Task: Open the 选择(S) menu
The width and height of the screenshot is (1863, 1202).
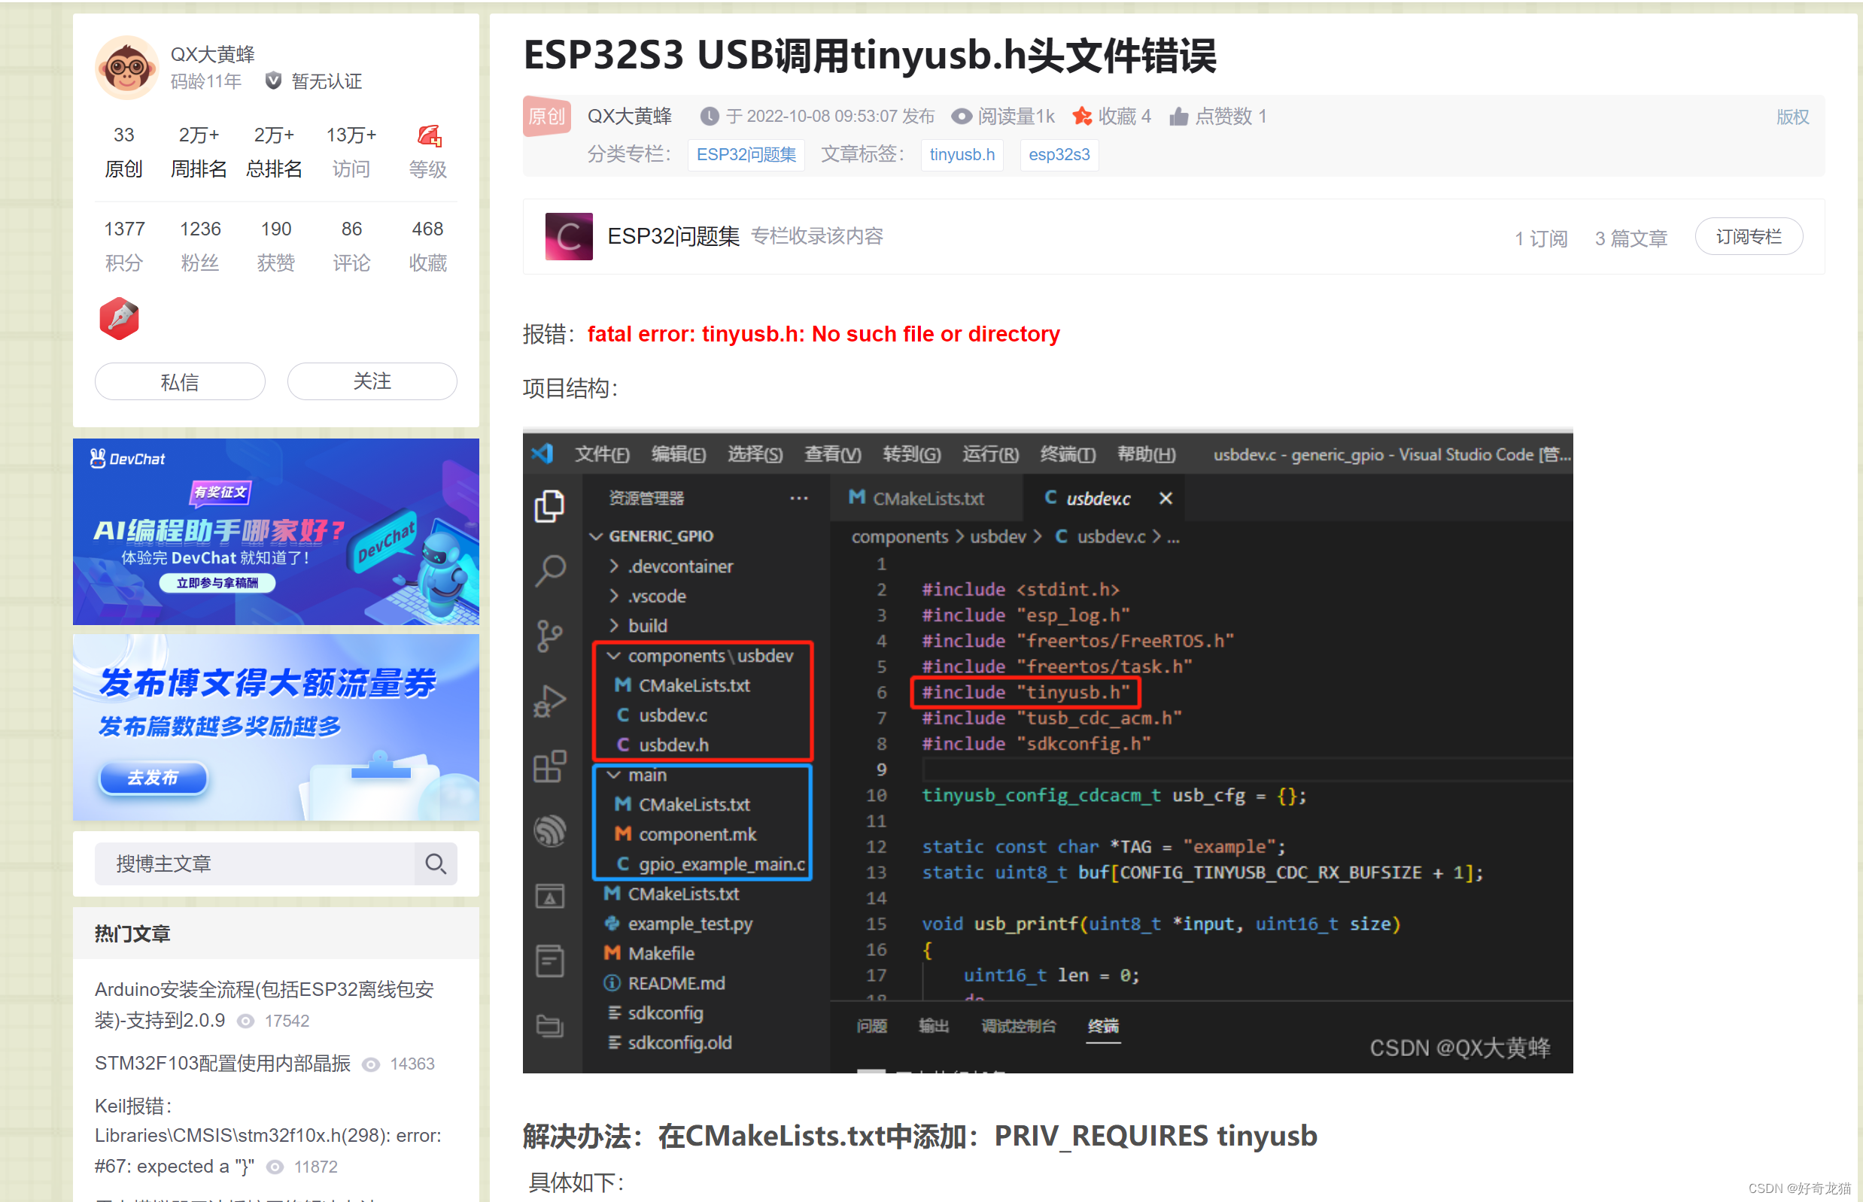Action: click(x=755, y=454)
